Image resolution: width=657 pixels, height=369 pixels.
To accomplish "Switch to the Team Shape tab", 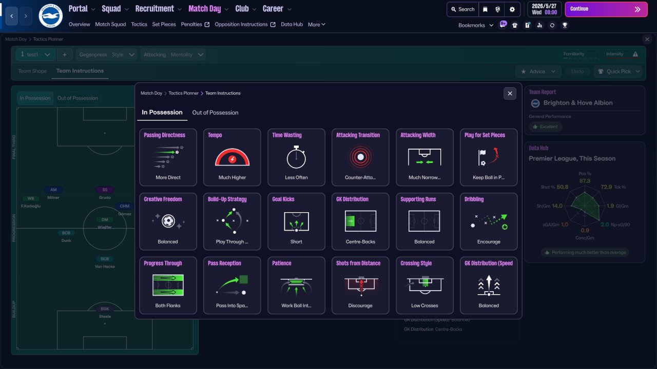I will [x=32, y=71].
